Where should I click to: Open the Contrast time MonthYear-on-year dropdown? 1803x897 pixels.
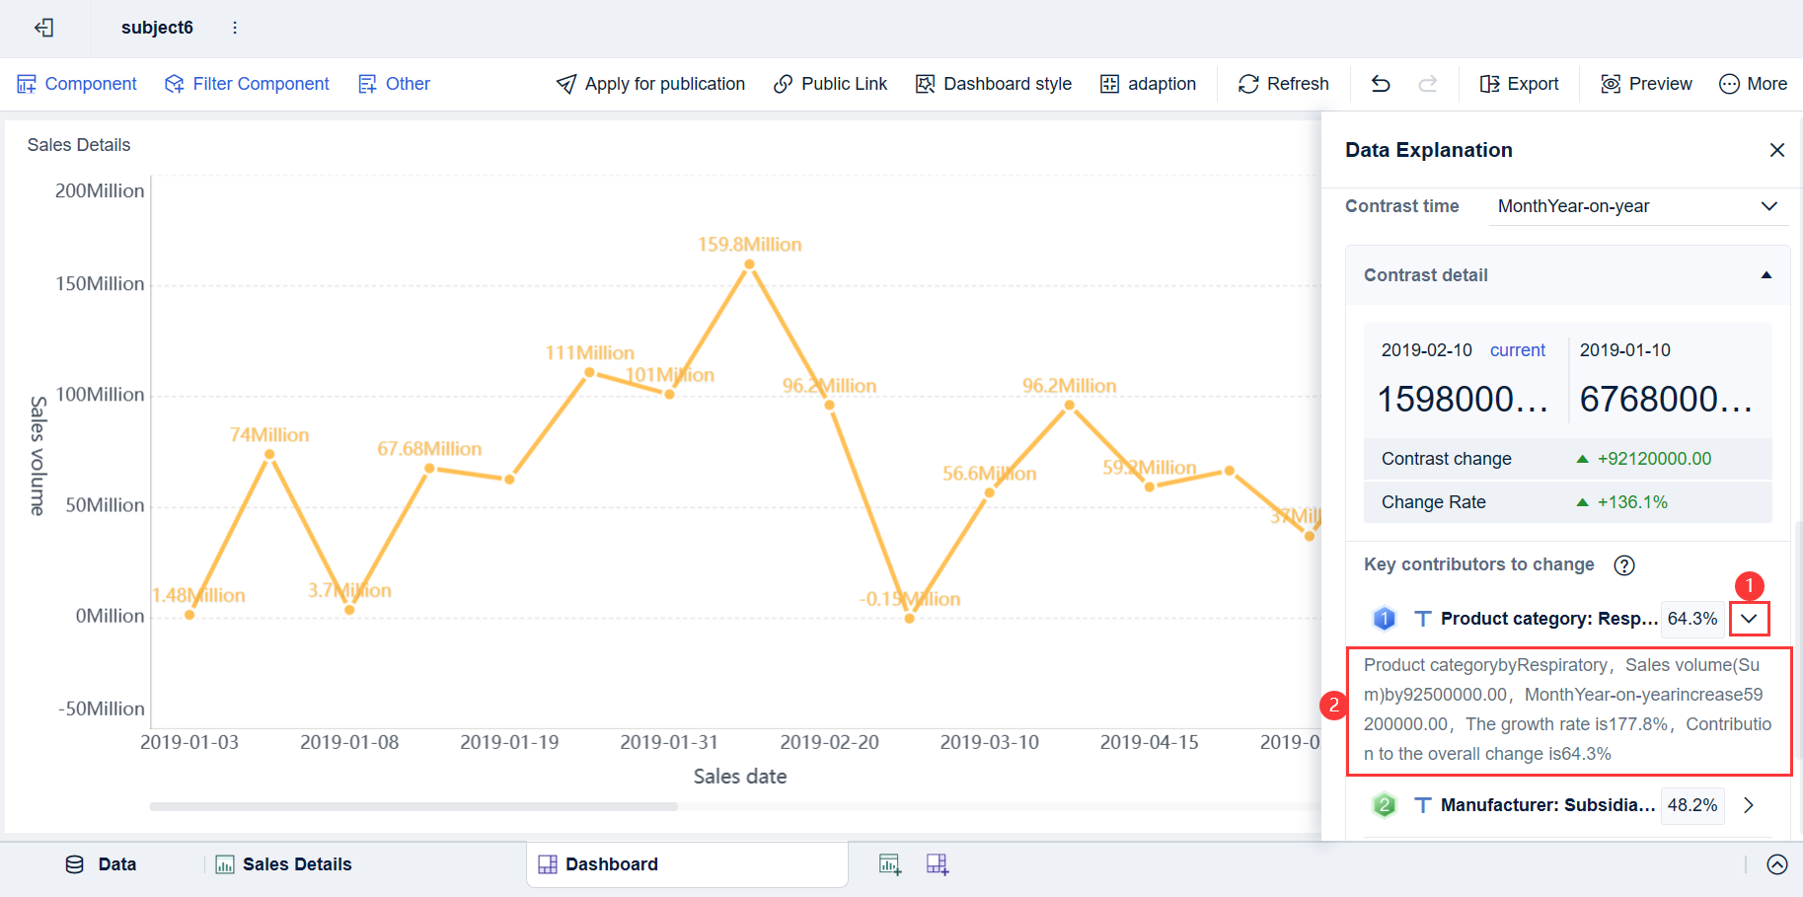pyautogui.click(x=1638, y=206)
